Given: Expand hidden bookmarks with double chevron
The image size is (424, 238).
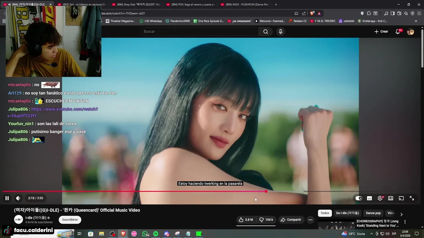Looking at the screenshot, I should coord(416,21).
